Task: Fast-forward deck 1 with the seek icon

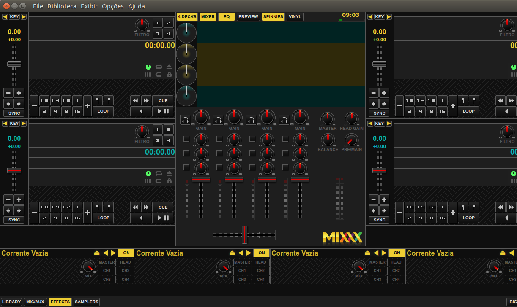Action: coord(146,100)
